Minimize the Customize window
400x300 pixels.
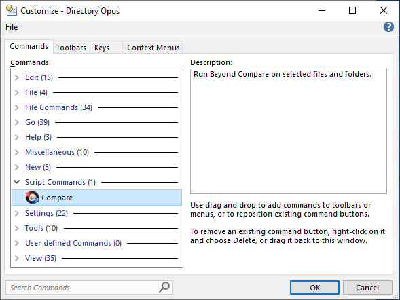(322, 10)
